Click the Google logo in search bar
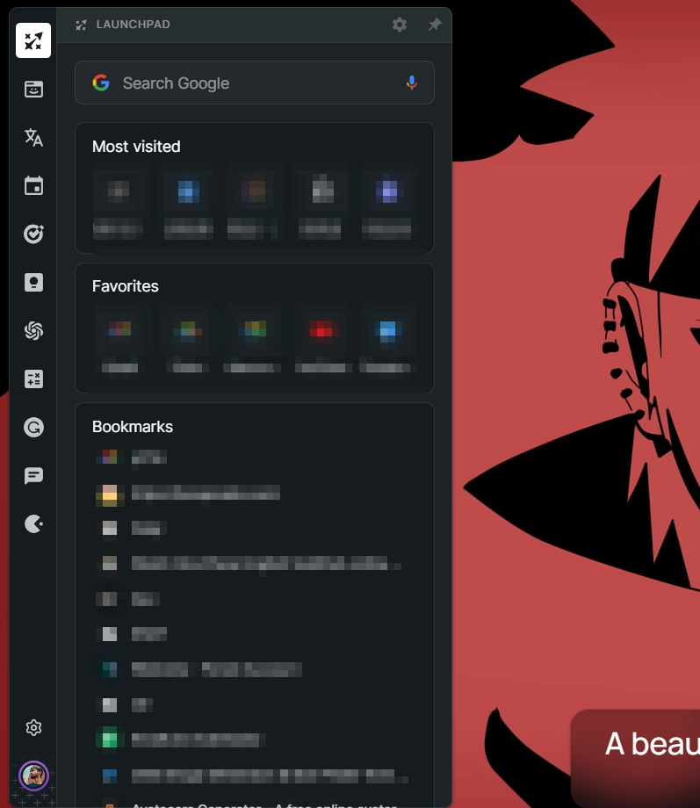Screen dimensions: 700x808 click(x=101, y=83)
